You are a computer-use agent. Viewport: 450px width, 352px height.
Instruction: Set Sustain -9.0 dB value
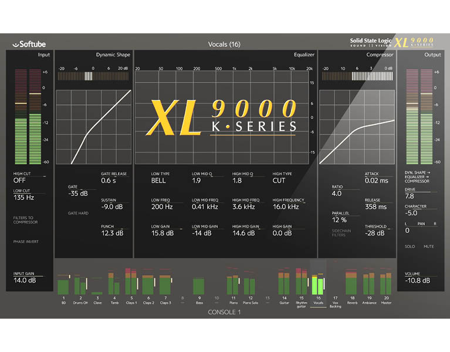(112, 207)
